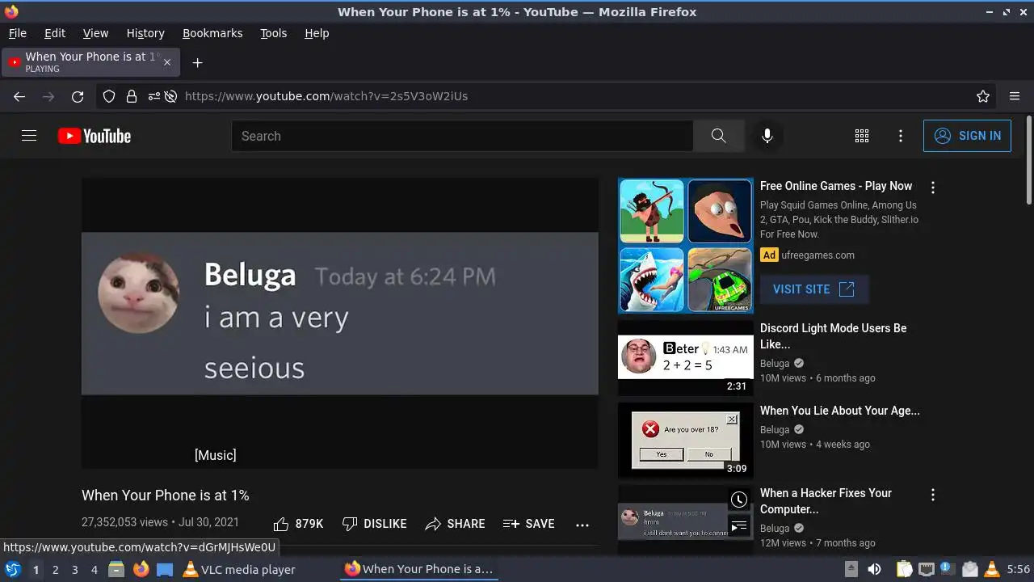Image resolution: width=1034 pixels, height=582 pixels.
Task: Open the mail notifier tray icon
Action: pyautogui.click(x=970, y=569)
